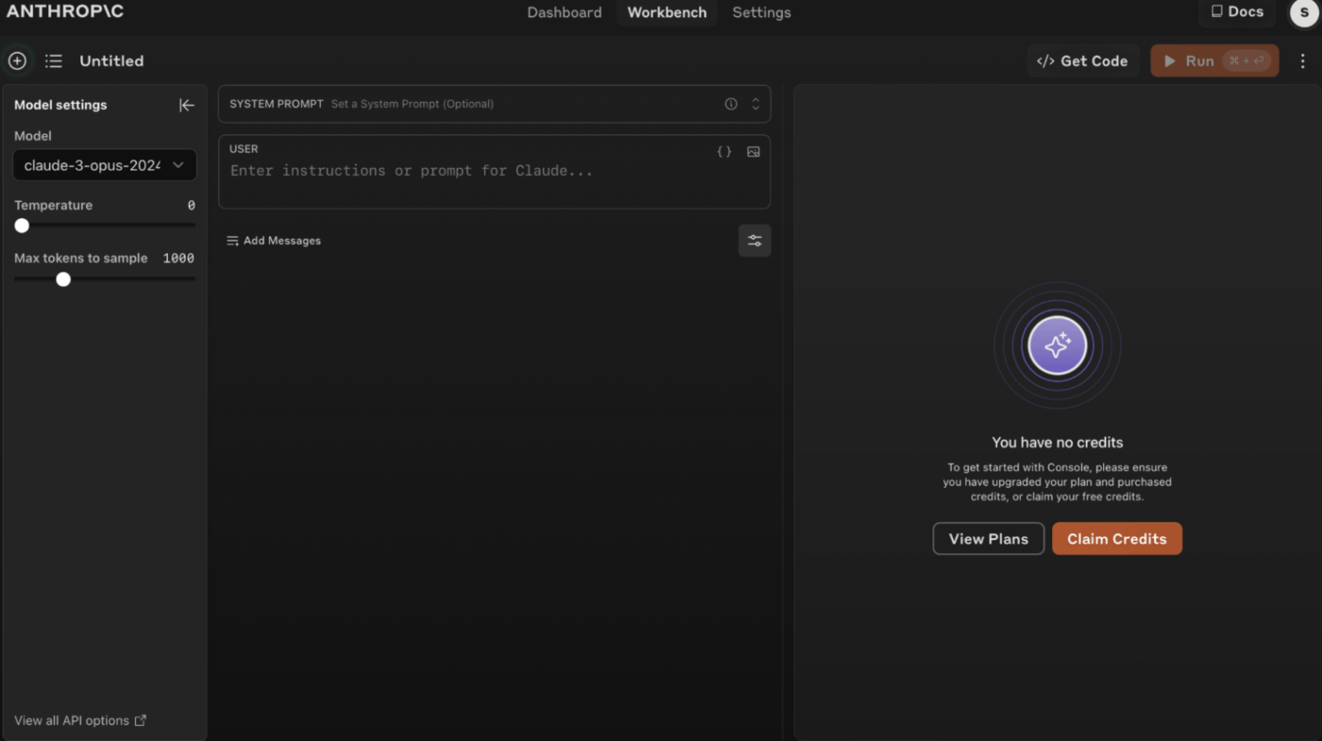Adjust the Temperature slider handle

coord(22,226)
